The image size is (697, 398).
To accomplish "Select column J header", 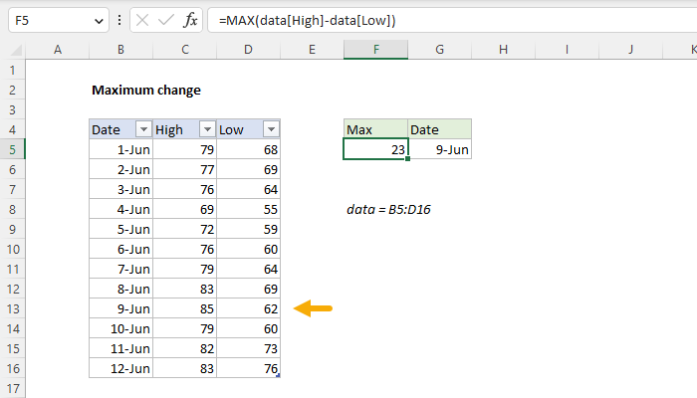I will point(630,50).
